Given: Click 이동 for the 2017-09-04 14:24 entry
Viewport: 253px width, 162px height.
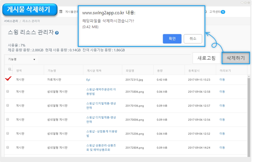Looking at the screenshot, I should click(x=222, y=148).
